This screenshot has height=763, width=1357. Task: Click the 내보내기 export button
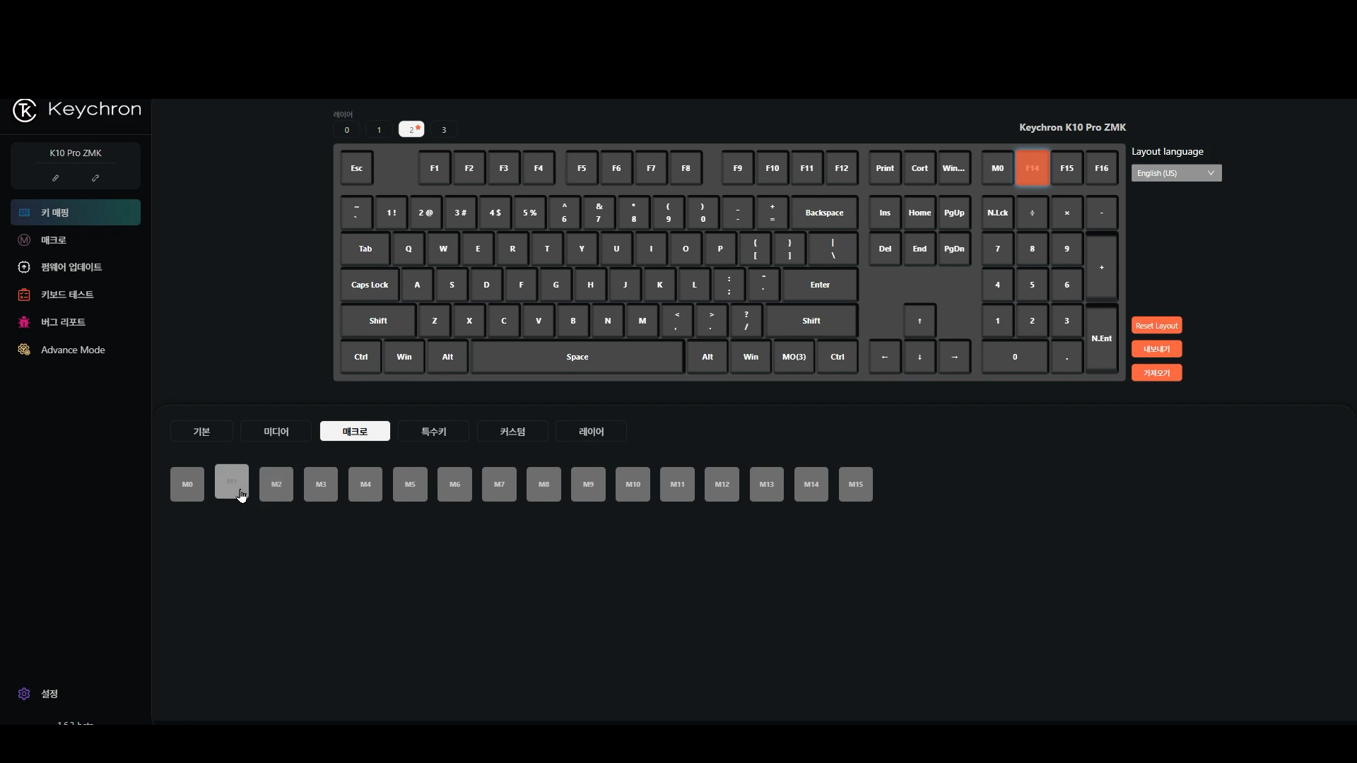[x=1157, y=349]
